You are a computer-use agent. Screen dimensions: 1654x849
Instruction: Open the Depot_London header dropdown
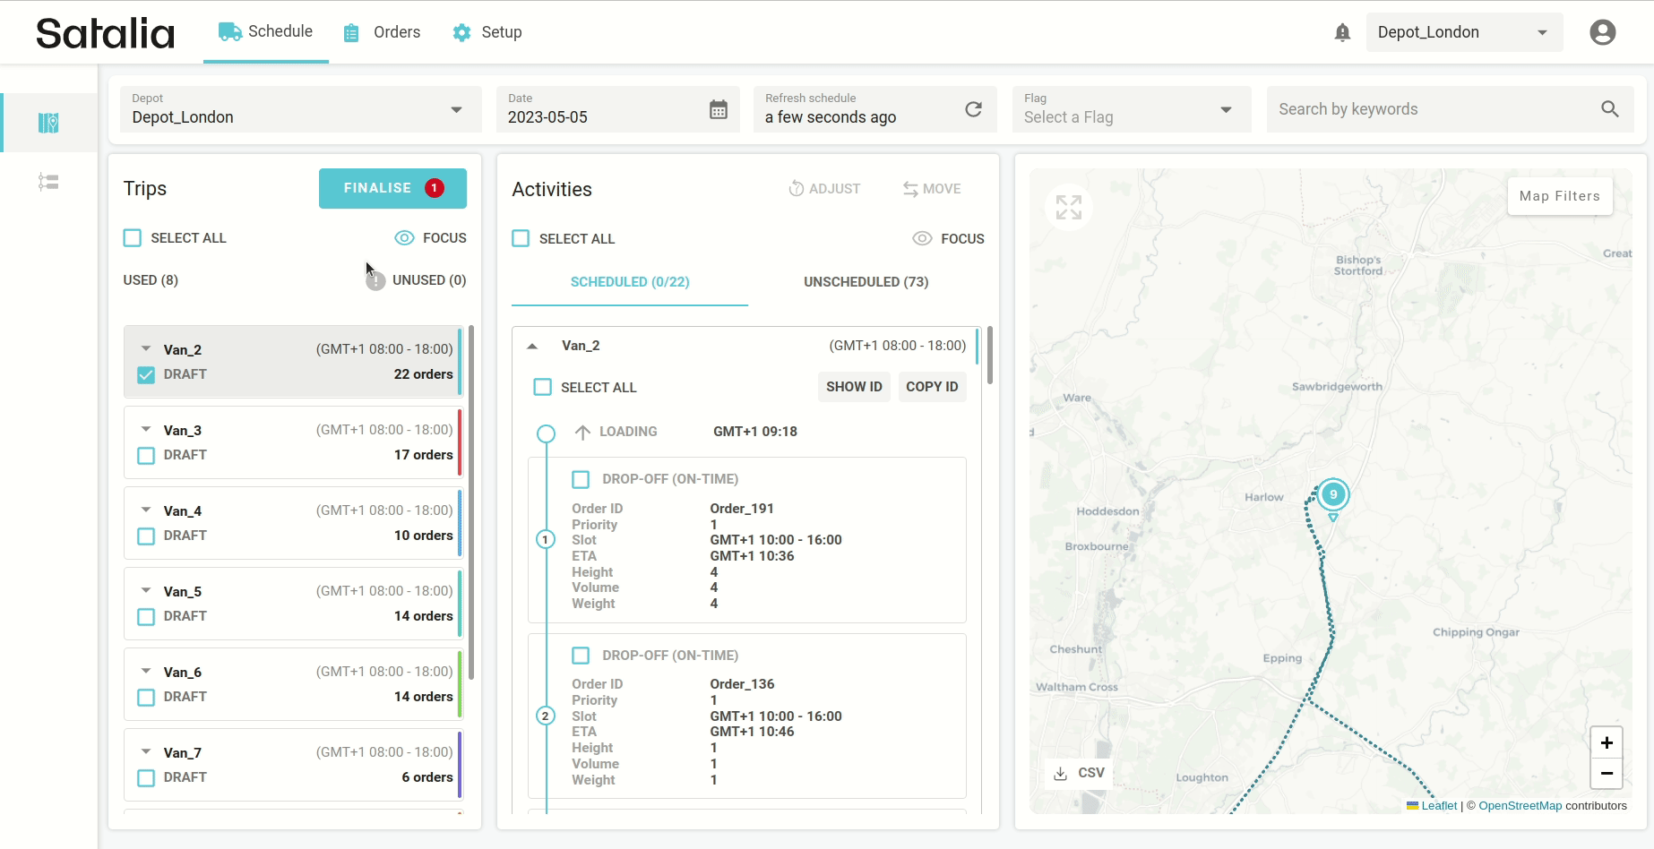(x=1463, y=33)
